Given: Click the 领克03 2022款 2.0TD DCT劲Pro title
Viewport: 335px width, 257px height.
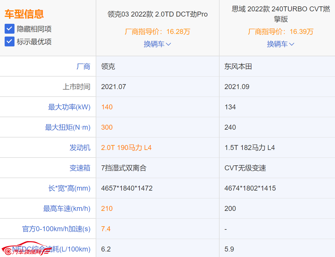Looking at the screenshot, I should (x=158, y=14).
